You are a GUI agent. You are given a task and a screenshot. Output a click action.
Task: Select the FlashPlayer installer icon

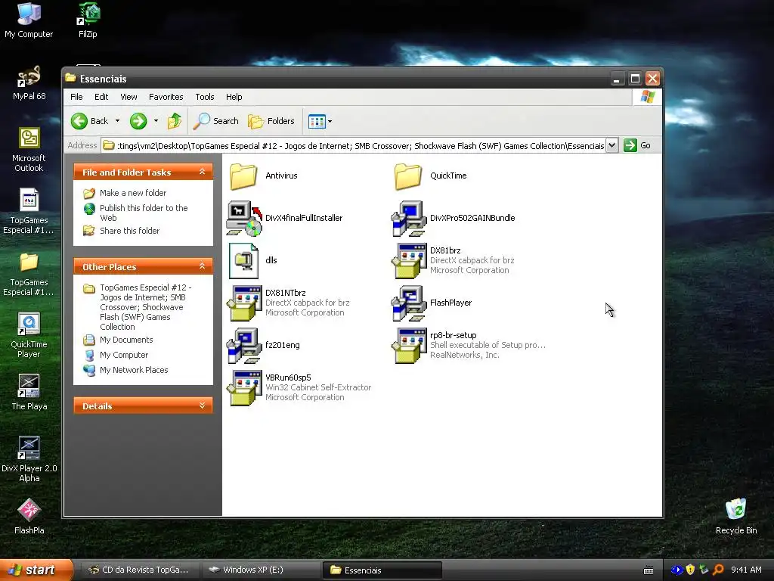409,303
